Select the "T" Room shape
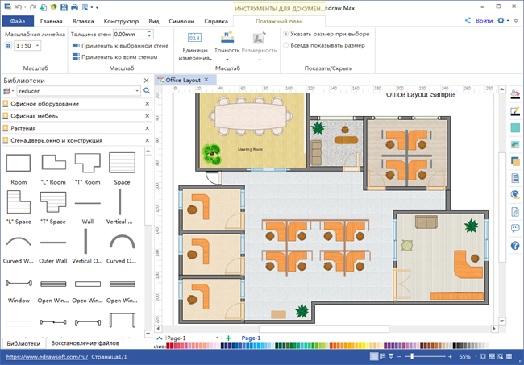Screen dimensions: 524x365 click(x=86, y=164)
